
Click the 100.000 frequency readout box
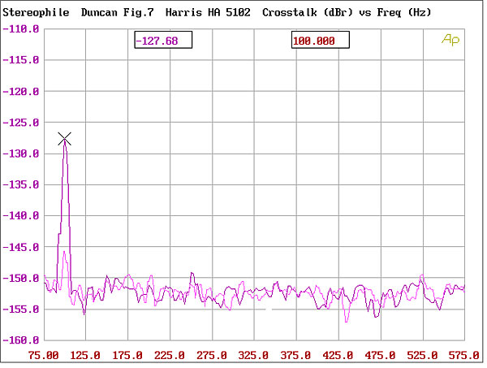point(321,40)
